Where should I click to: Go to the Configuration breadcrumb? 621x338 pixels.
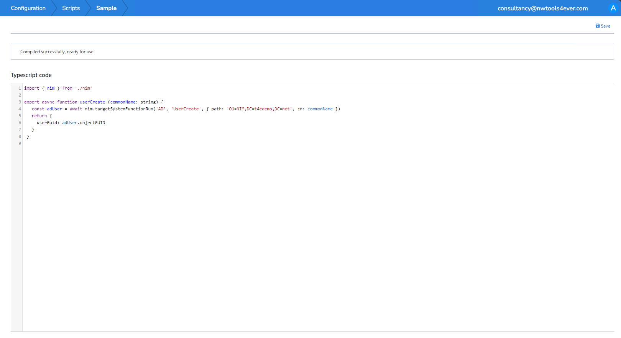(28, 8)
